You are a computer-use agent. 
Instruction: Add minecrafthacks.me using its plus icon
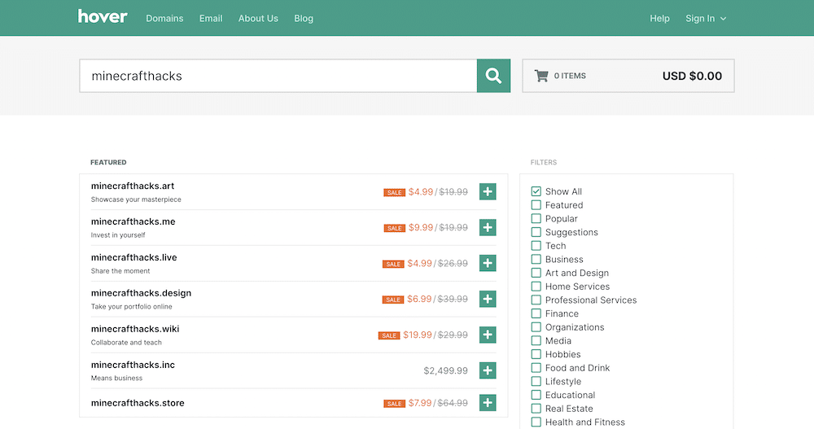coord(488,228)
